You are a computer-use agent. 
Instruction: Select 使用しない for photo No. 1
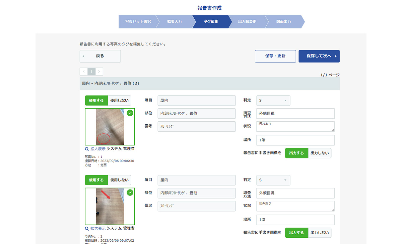click(120, 100)
